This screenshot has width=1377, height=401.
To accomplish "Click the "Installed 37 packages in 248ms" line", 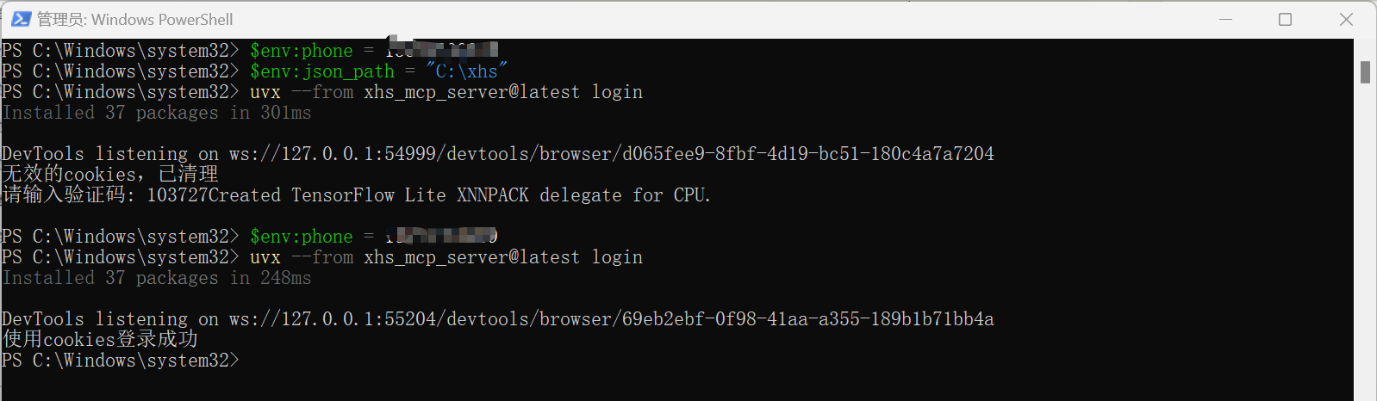I will (x=157, y=278).
